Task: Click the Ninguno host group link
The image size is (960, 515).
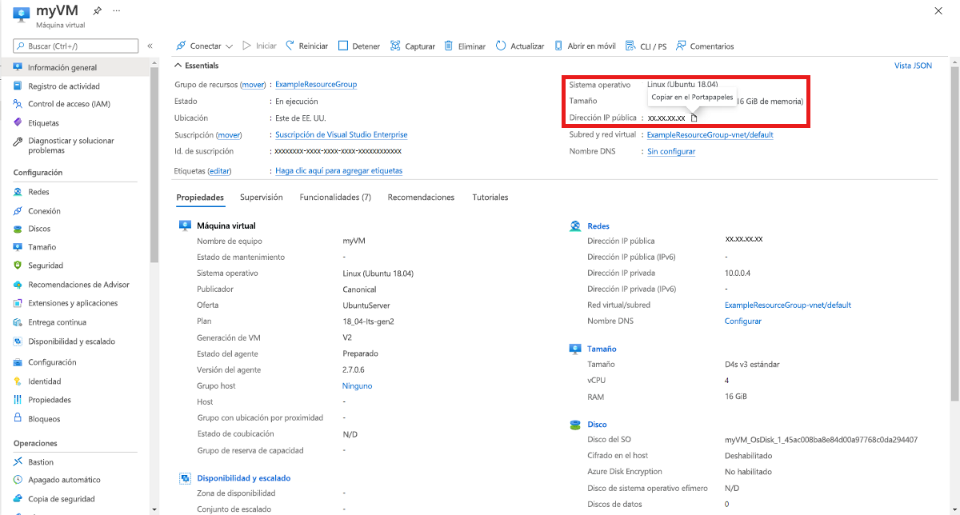Action: point(357,386)
